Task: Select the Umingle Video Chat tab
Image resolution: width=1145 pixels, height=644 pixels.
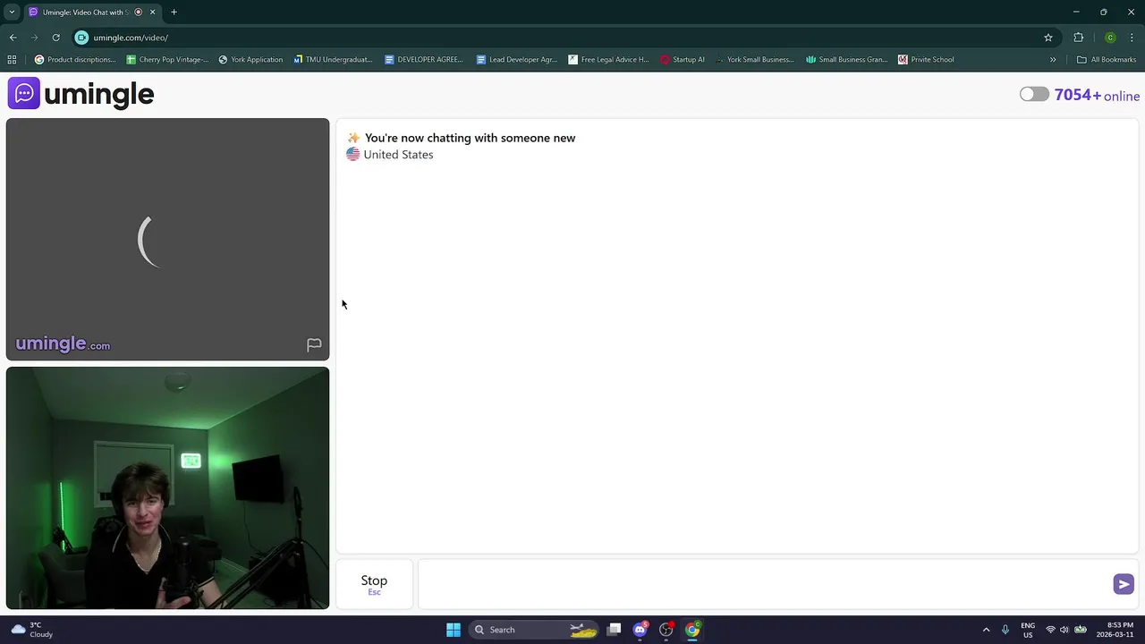Action: (85, 12)
